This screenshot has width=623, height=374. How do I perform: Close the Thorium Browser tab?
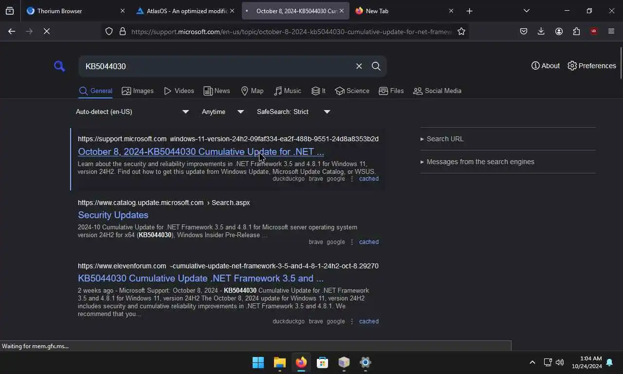pyautogui.click(x=122, y=11)
